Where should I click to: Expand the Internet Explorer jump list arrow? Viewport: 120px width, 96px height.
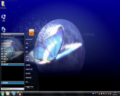tap(23, 46)
